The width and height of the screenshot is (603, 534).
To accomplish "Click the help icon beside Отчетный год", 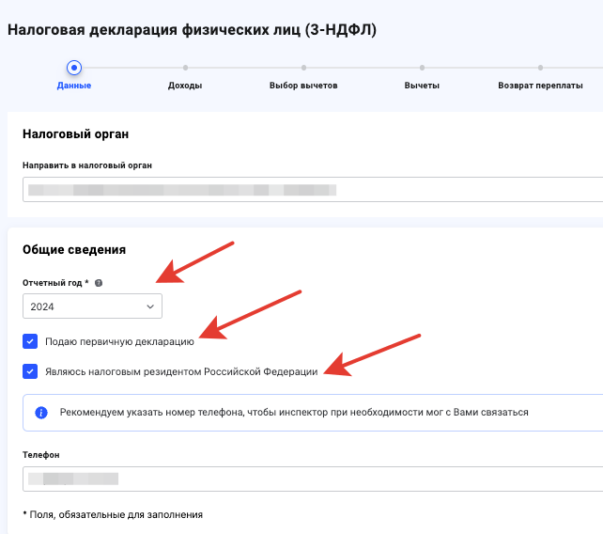I will 99,283.
